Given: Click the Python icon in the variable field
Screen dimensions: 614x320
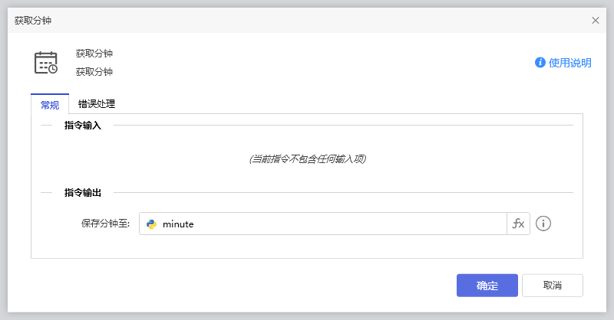Looking at the screenshot, I should click(152, 224).
